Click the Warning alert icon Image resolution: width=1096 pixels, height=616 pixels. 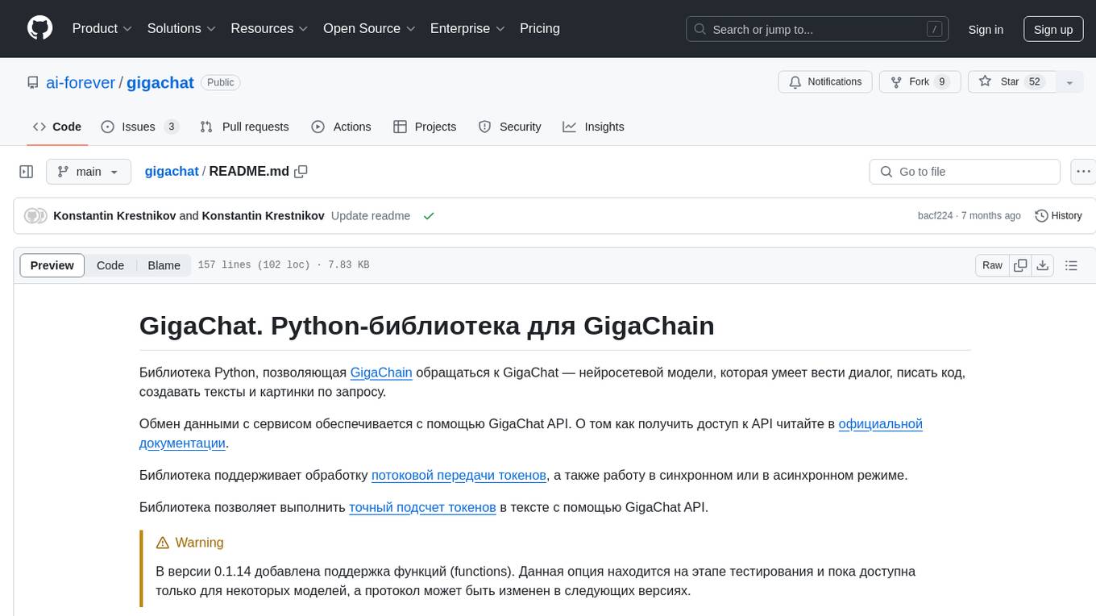point(162,543)
